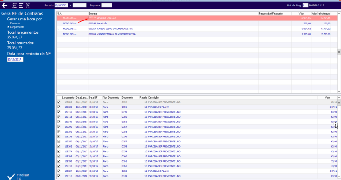Click the Data NF column header
The image size is (341, 180).
95,98
